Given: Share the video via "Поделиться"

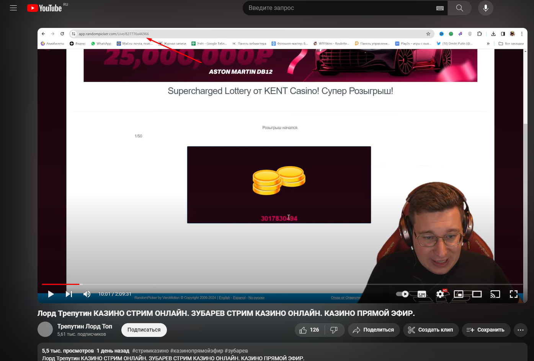Looking at the screenshot, I should pyautogui.click(x=374, y=330).
